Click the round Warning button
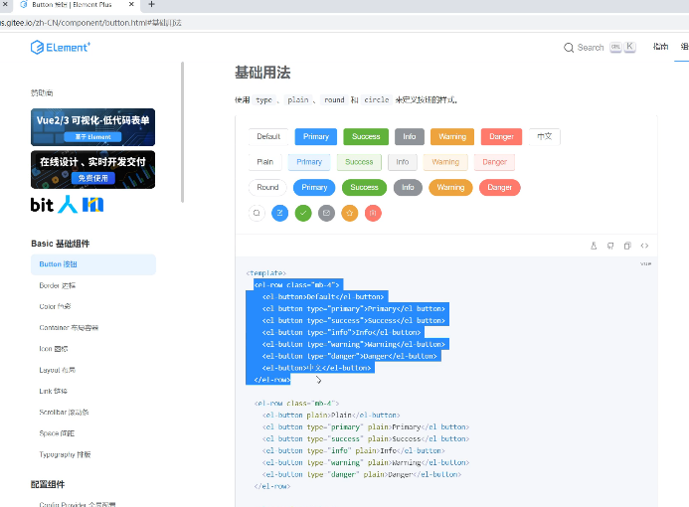 tap(450, 188)
